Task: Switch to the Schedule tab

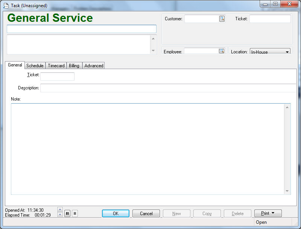Action: (x=35, y=65)
